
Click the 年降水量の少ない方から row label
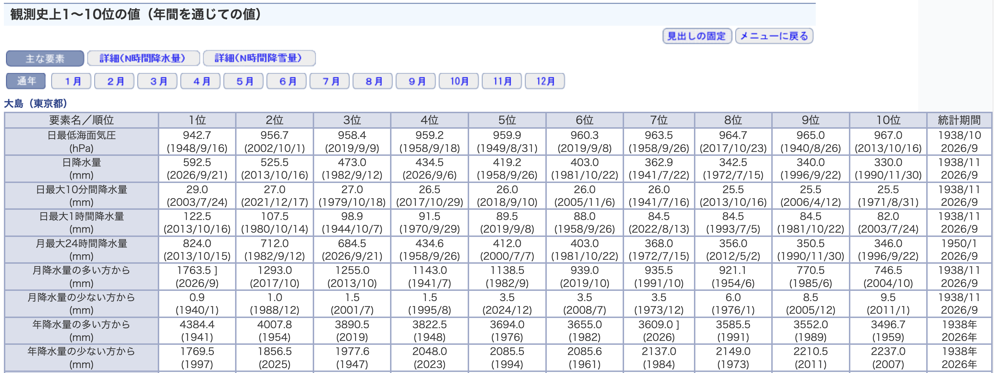82,357
